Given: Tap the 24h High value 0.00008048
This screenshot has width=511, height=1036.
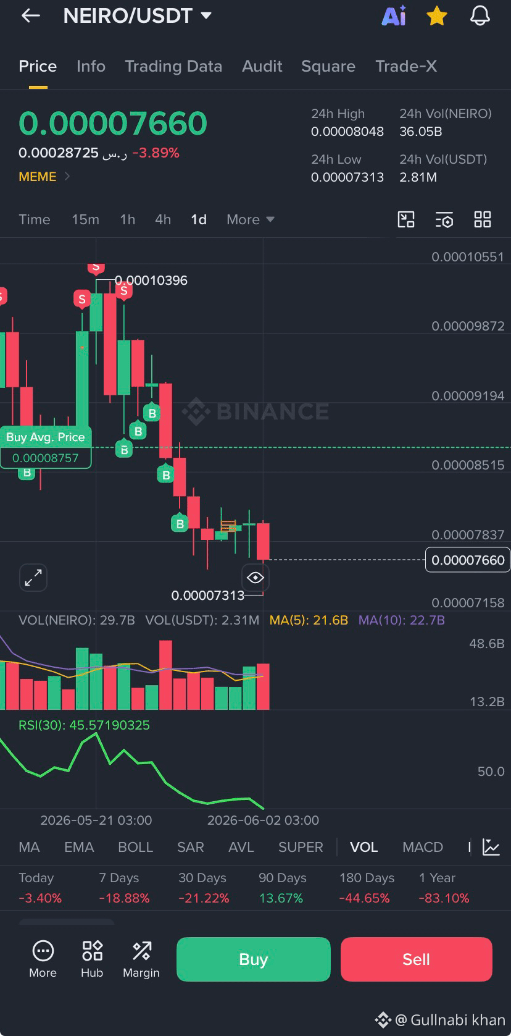Looking at the screenshot, I should 347,132.
